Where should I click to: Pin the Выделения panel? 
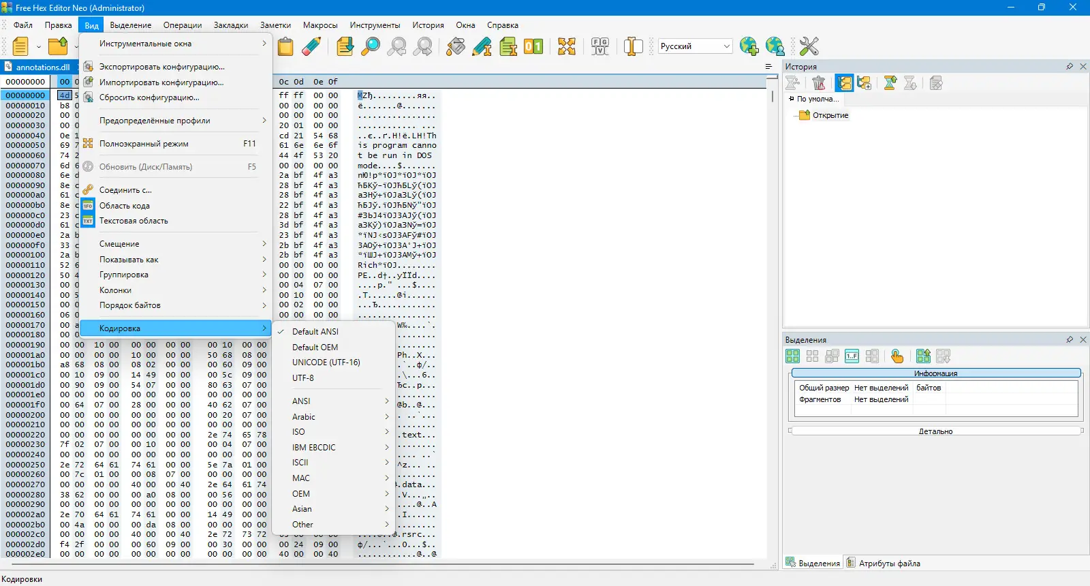coord(1070,339)
